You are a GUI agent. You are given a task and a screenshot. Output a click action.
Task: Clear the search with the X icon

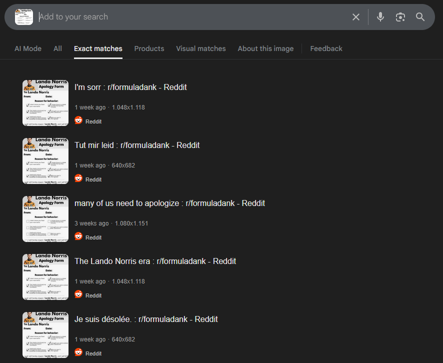click(x=356, y=17)
